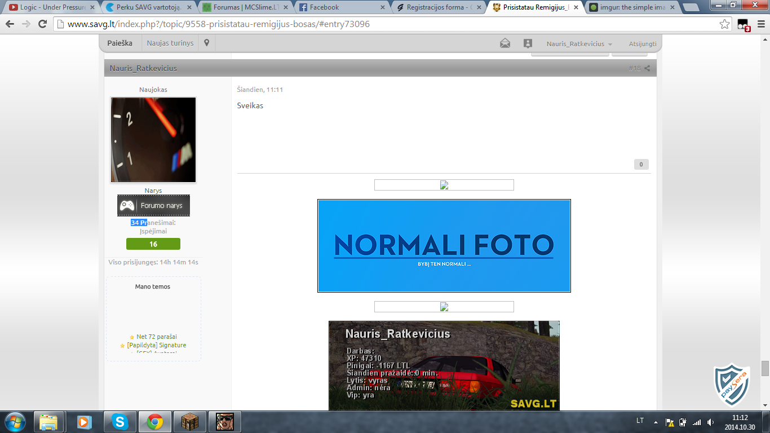The width and height of the screenshot is (770, 433).
Task: Switch to the Facebook tab
Action: tap(343, 7)
